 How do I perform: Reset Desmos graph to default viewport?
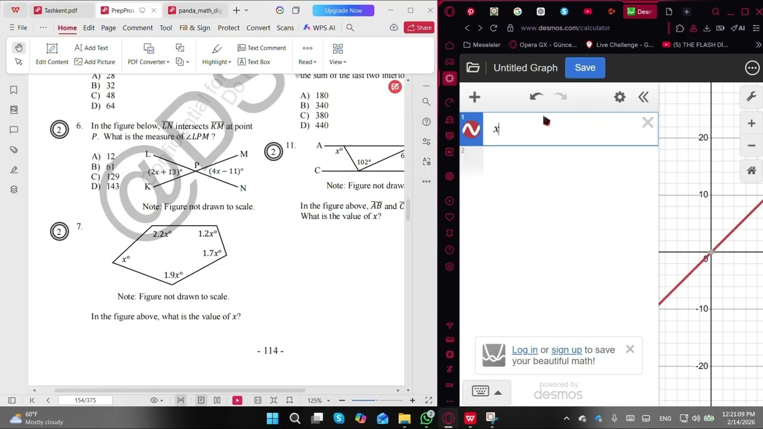(x=751, y=170)
